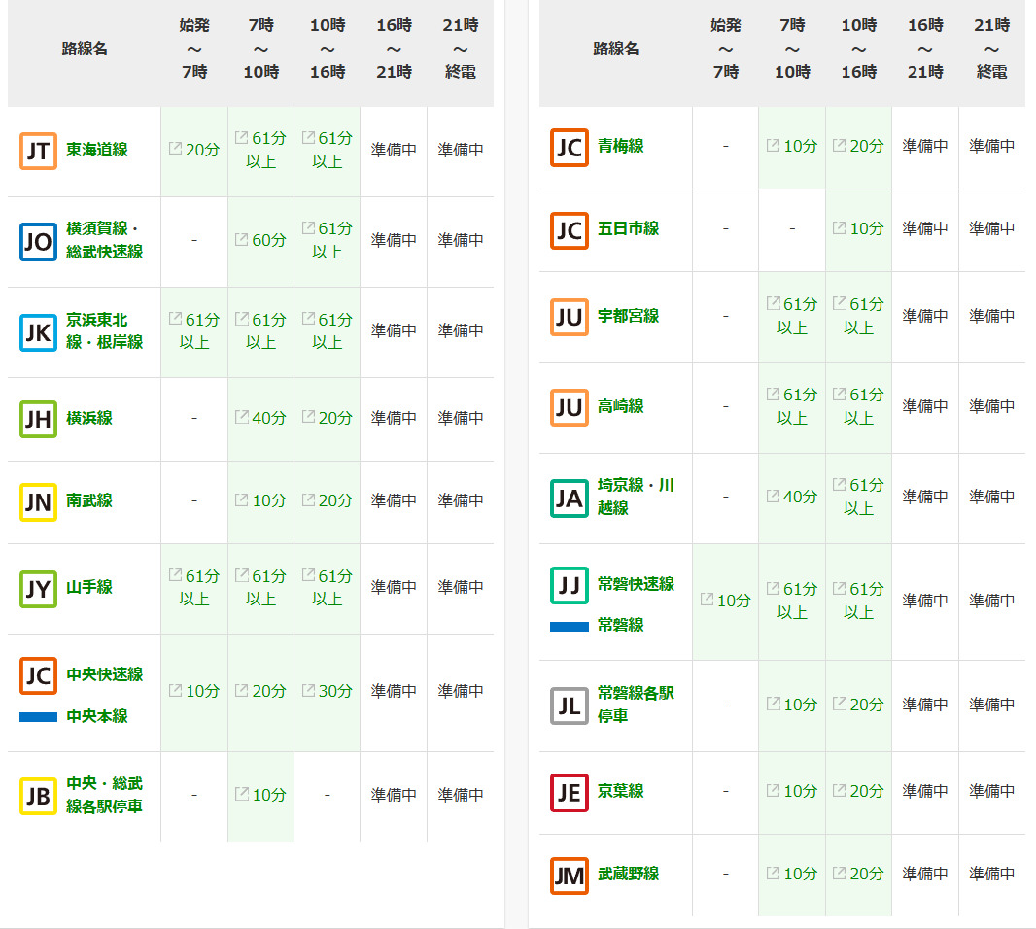
Task: Click the JE Keiyo line badge
Action: (569, 793)
